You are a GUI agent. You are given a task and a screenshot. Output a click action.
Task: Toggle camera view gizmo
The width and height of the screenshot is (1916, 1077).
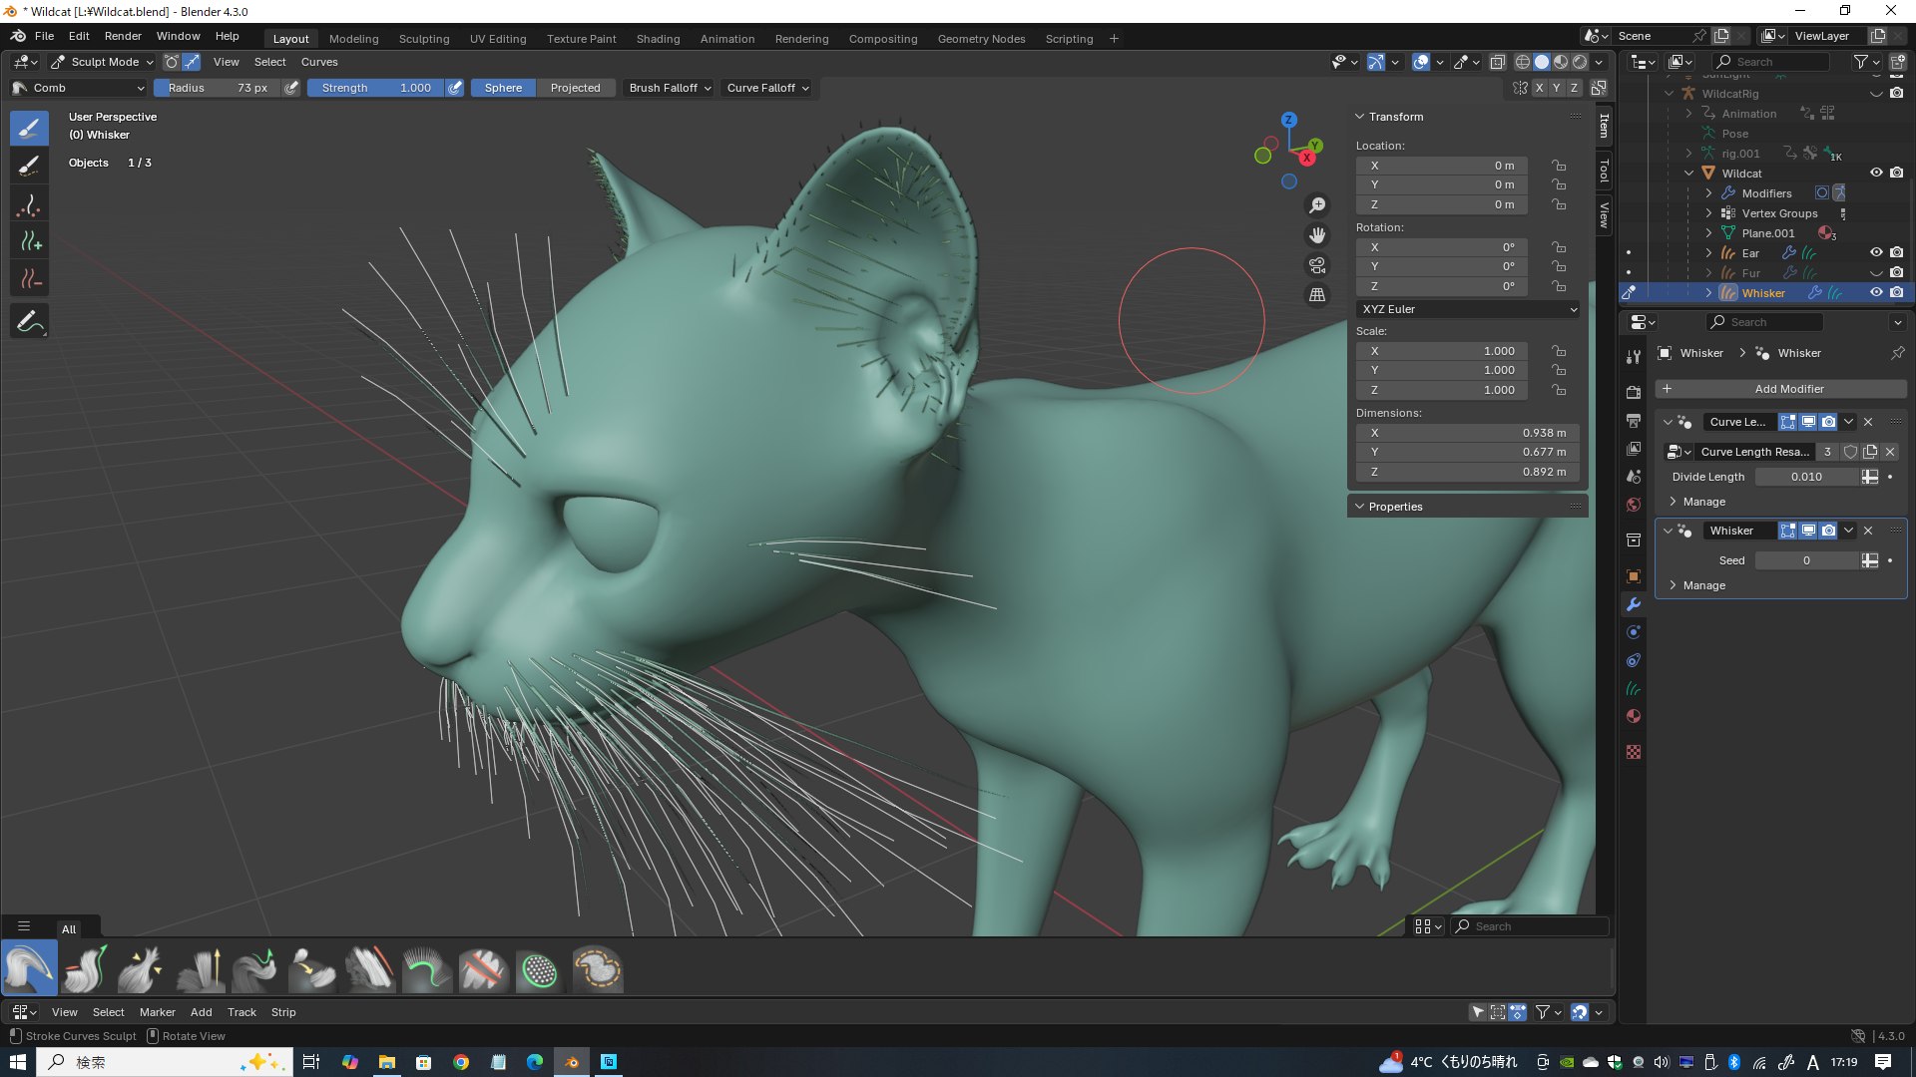coord(1318,265)
